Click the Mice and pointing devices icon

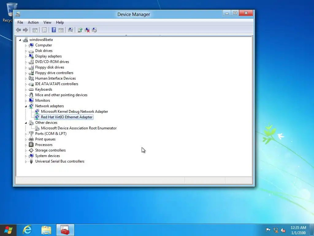coord(31,95)
